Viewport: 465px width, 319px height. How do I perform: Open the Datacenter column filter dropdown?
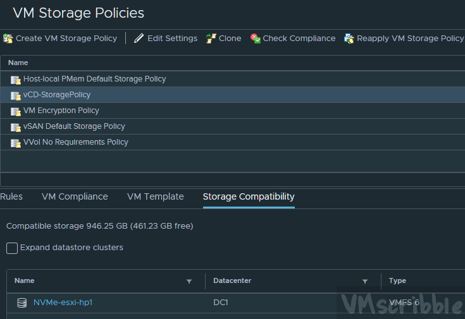365,282
